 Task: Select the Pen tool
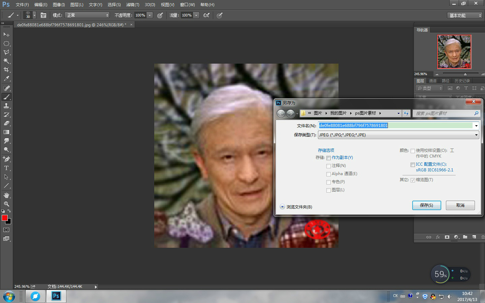point(6,159)
